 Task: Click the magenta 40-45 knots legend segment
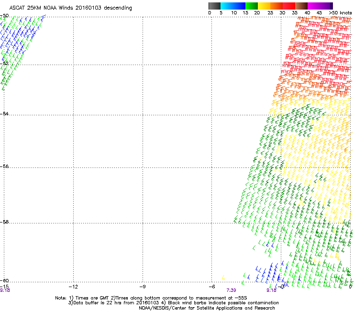[x=314, y=6]
